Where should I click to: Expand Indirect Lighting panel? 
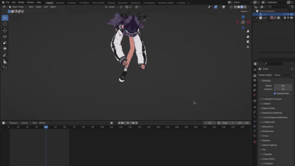click(269, 145)
